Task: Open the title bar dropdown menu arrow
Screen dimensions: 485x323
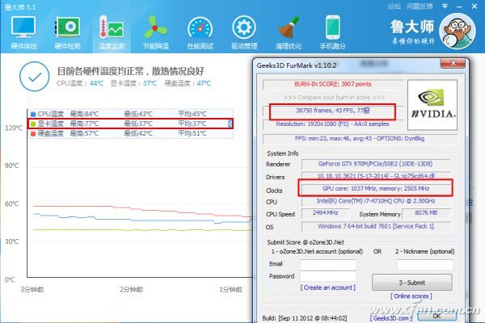Action: (x=445, y=6)
